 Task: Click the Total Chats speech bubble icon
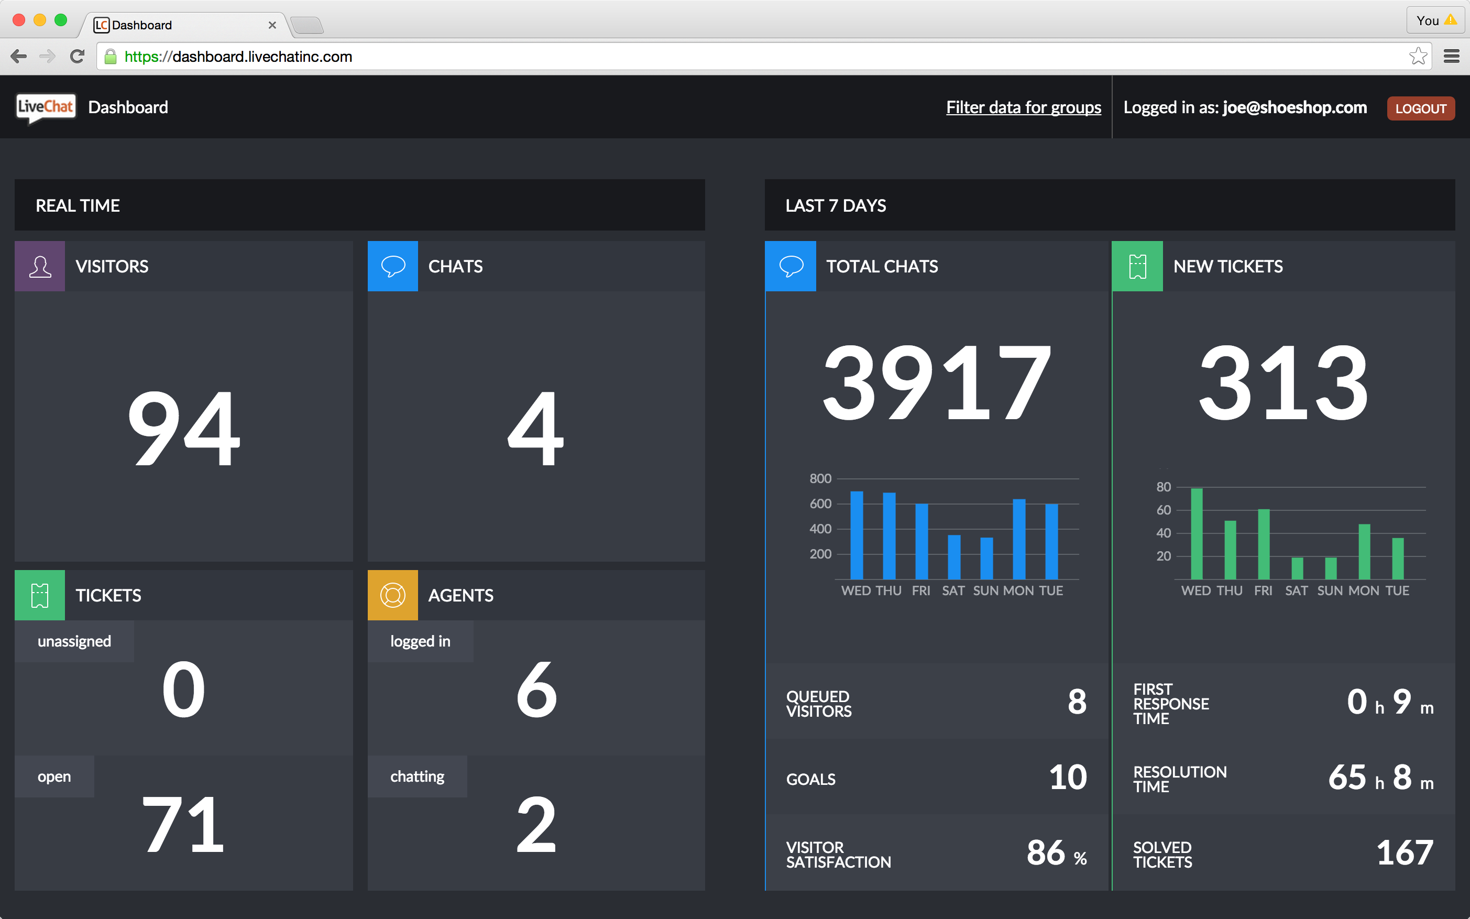point(790,266)
